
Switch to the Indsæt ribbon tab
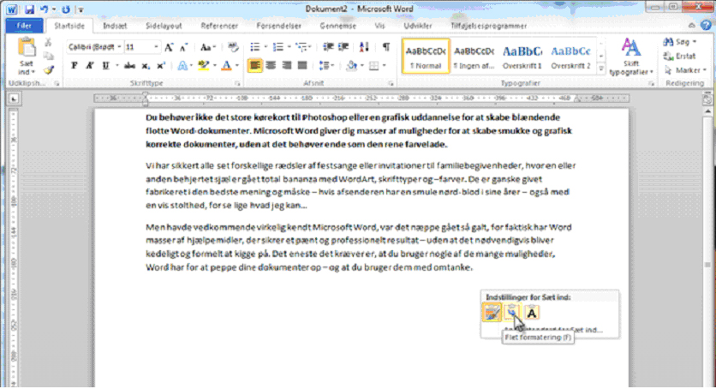coord(113,26)
